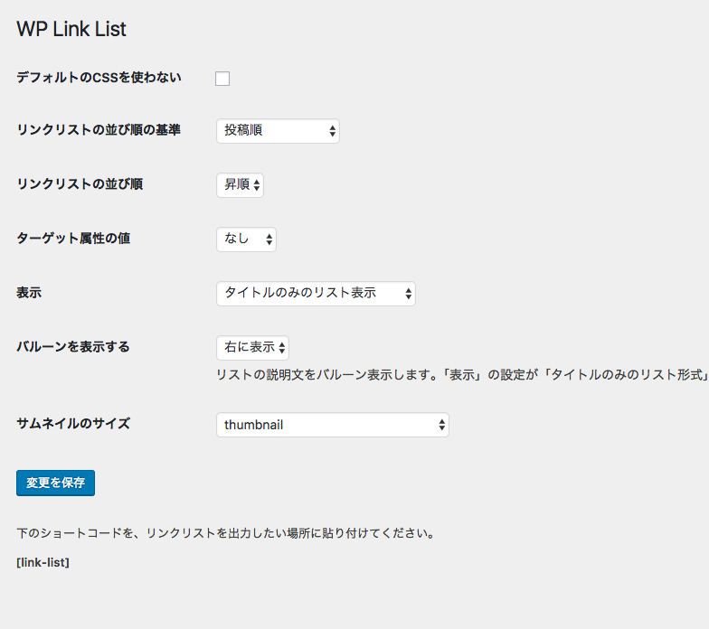Viewport: 709px width, 629px height.
Task: Click the arrows on the thumbnail select
Action: click(x=441, y=425)
